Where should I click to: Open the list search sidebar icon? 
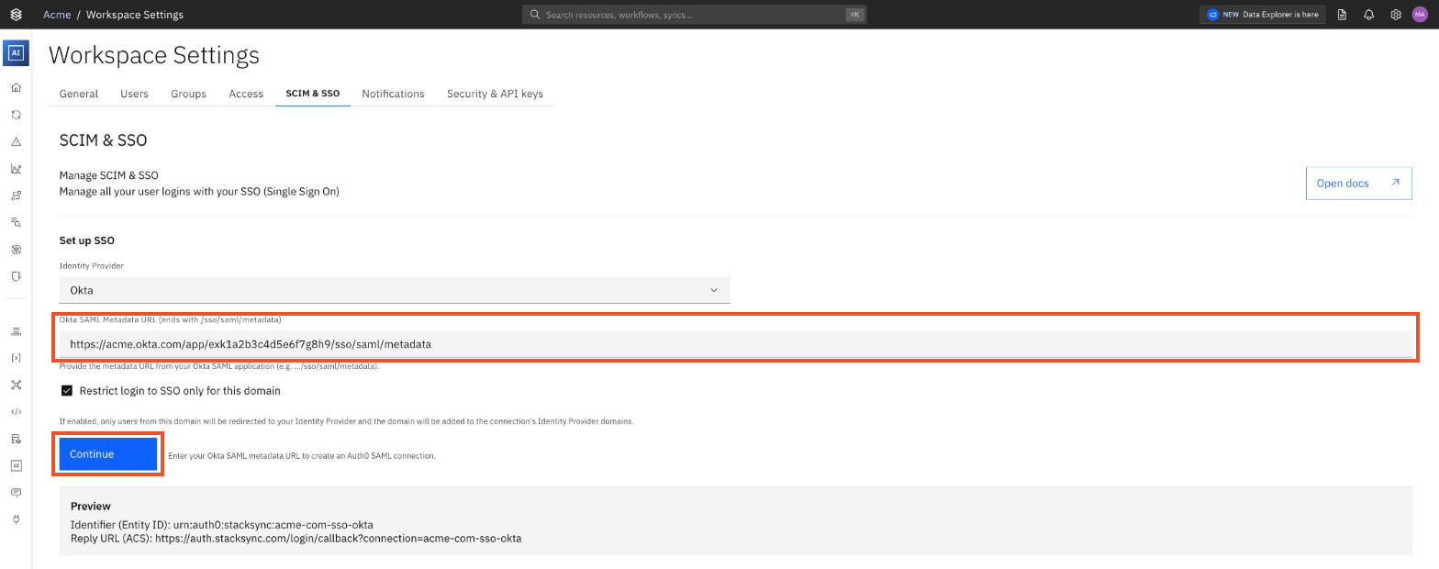click(x=16, y=223)
